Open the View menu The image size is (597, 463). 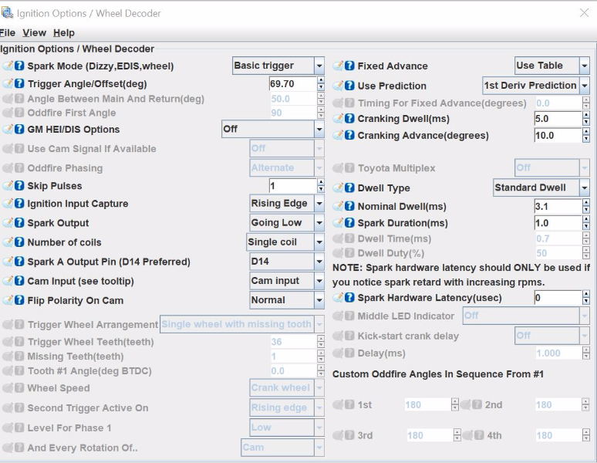[x=34, y=32]
